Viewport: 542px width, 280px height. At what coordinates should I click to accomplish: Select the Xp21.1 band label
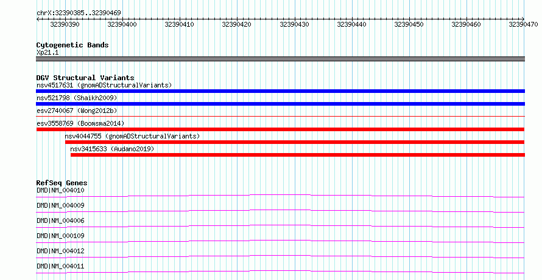click(48, 52)
